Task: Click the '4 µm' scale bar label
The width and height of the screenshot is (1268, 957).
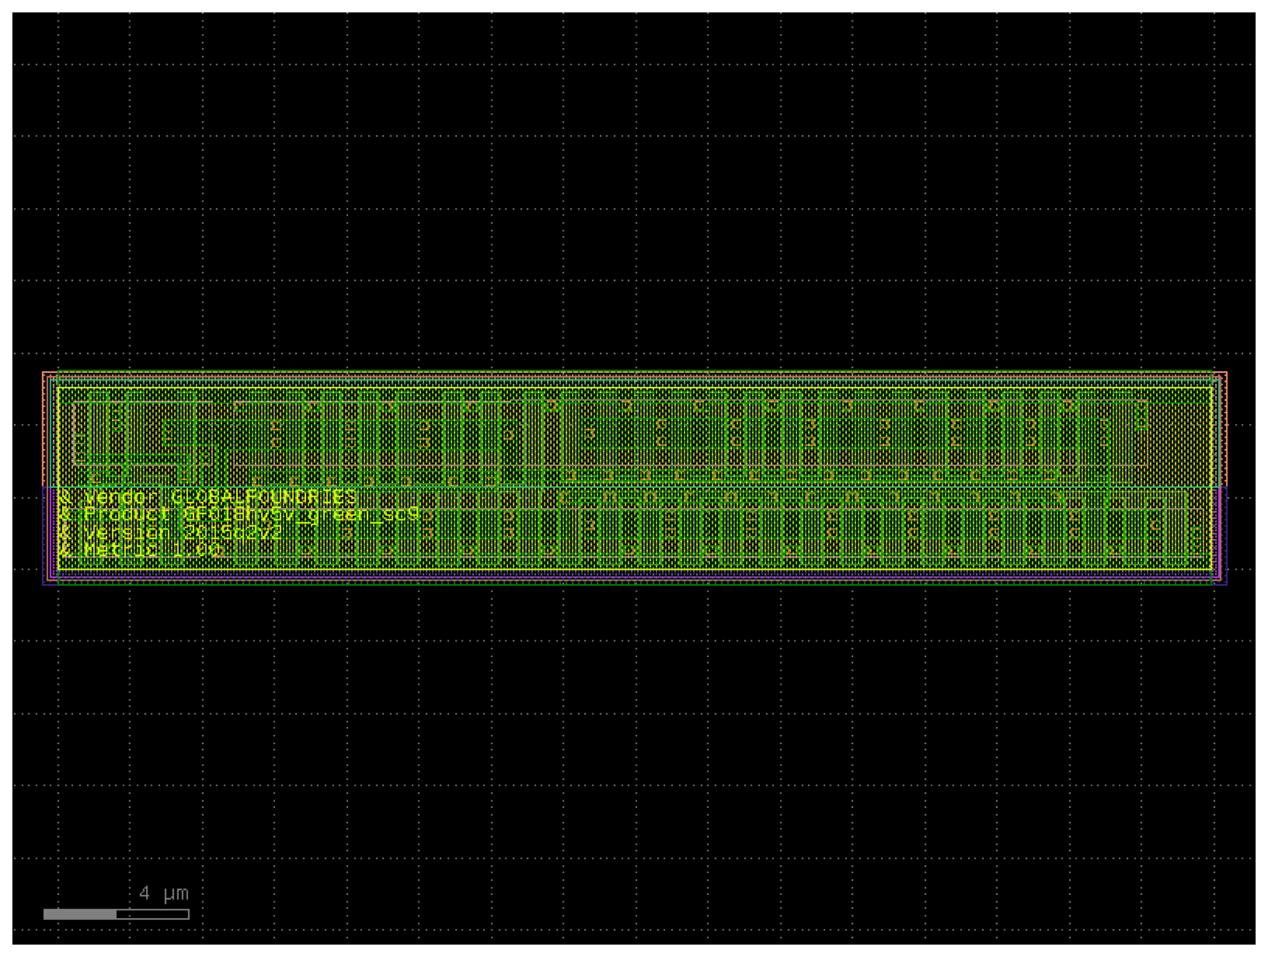Action: tap(164, 893)
